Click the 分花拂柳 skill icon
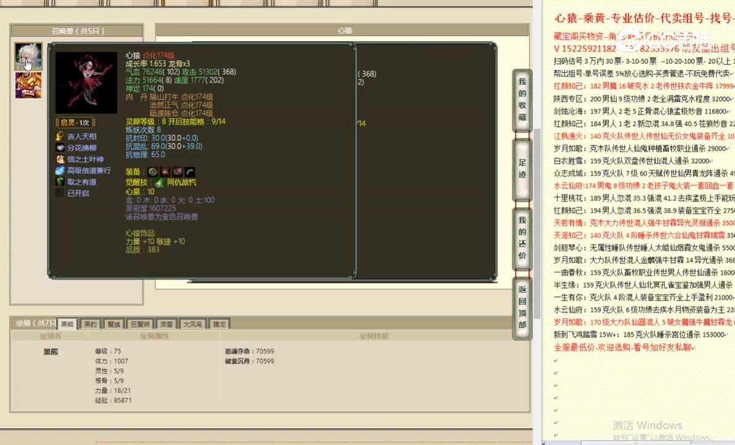This screenshot has height=445, width=735. (60, 148)
